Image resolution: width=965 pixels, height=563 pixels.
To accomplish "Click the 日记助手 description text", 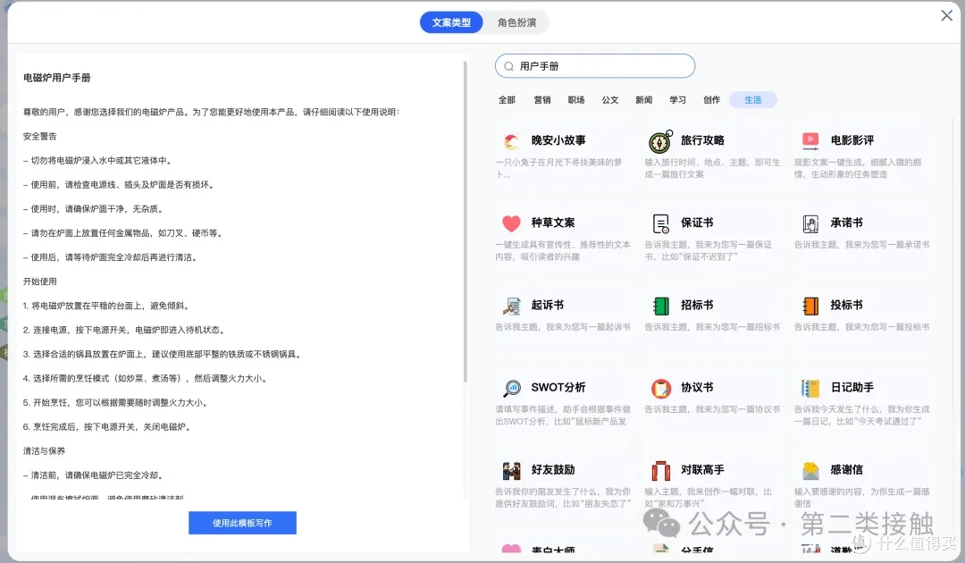I will (861, 416).
